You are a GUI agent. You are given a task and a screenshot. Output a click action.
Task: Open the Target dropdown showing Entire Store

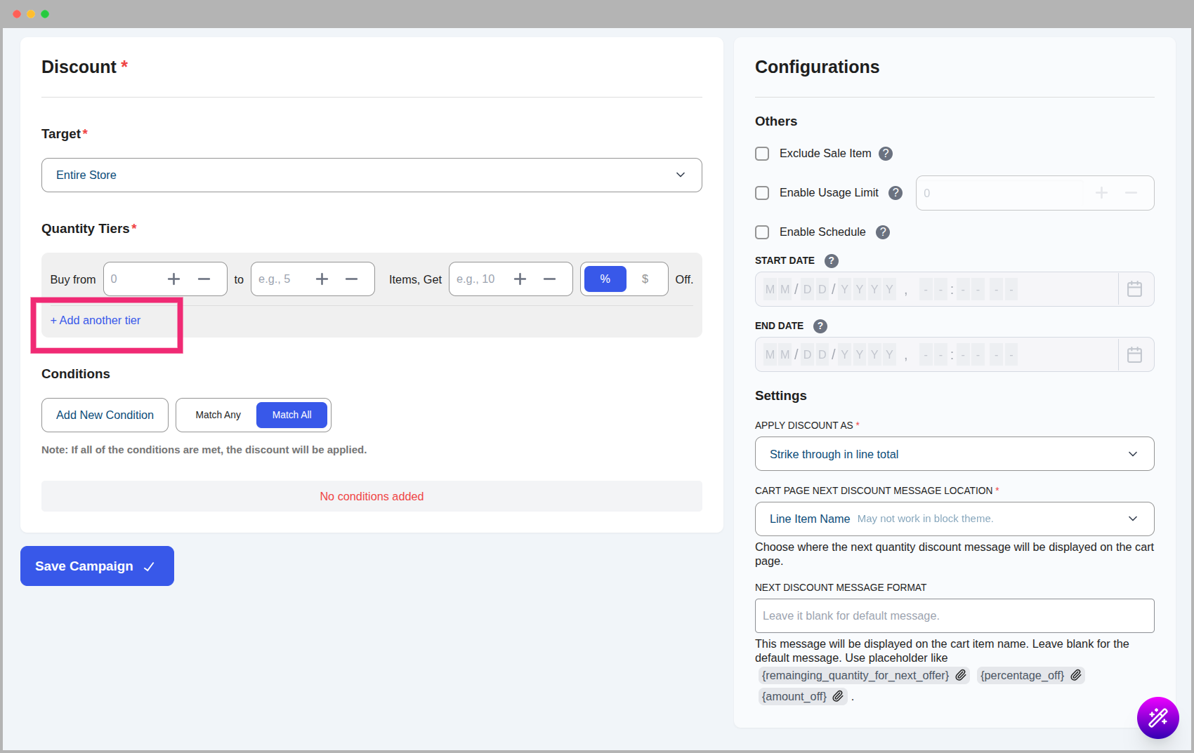point(372,175)
